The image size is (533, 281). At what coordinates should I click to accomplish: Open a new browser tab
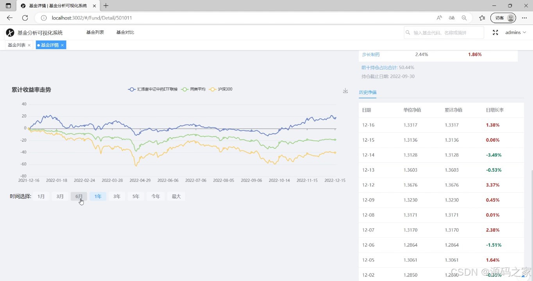[106, 6]
